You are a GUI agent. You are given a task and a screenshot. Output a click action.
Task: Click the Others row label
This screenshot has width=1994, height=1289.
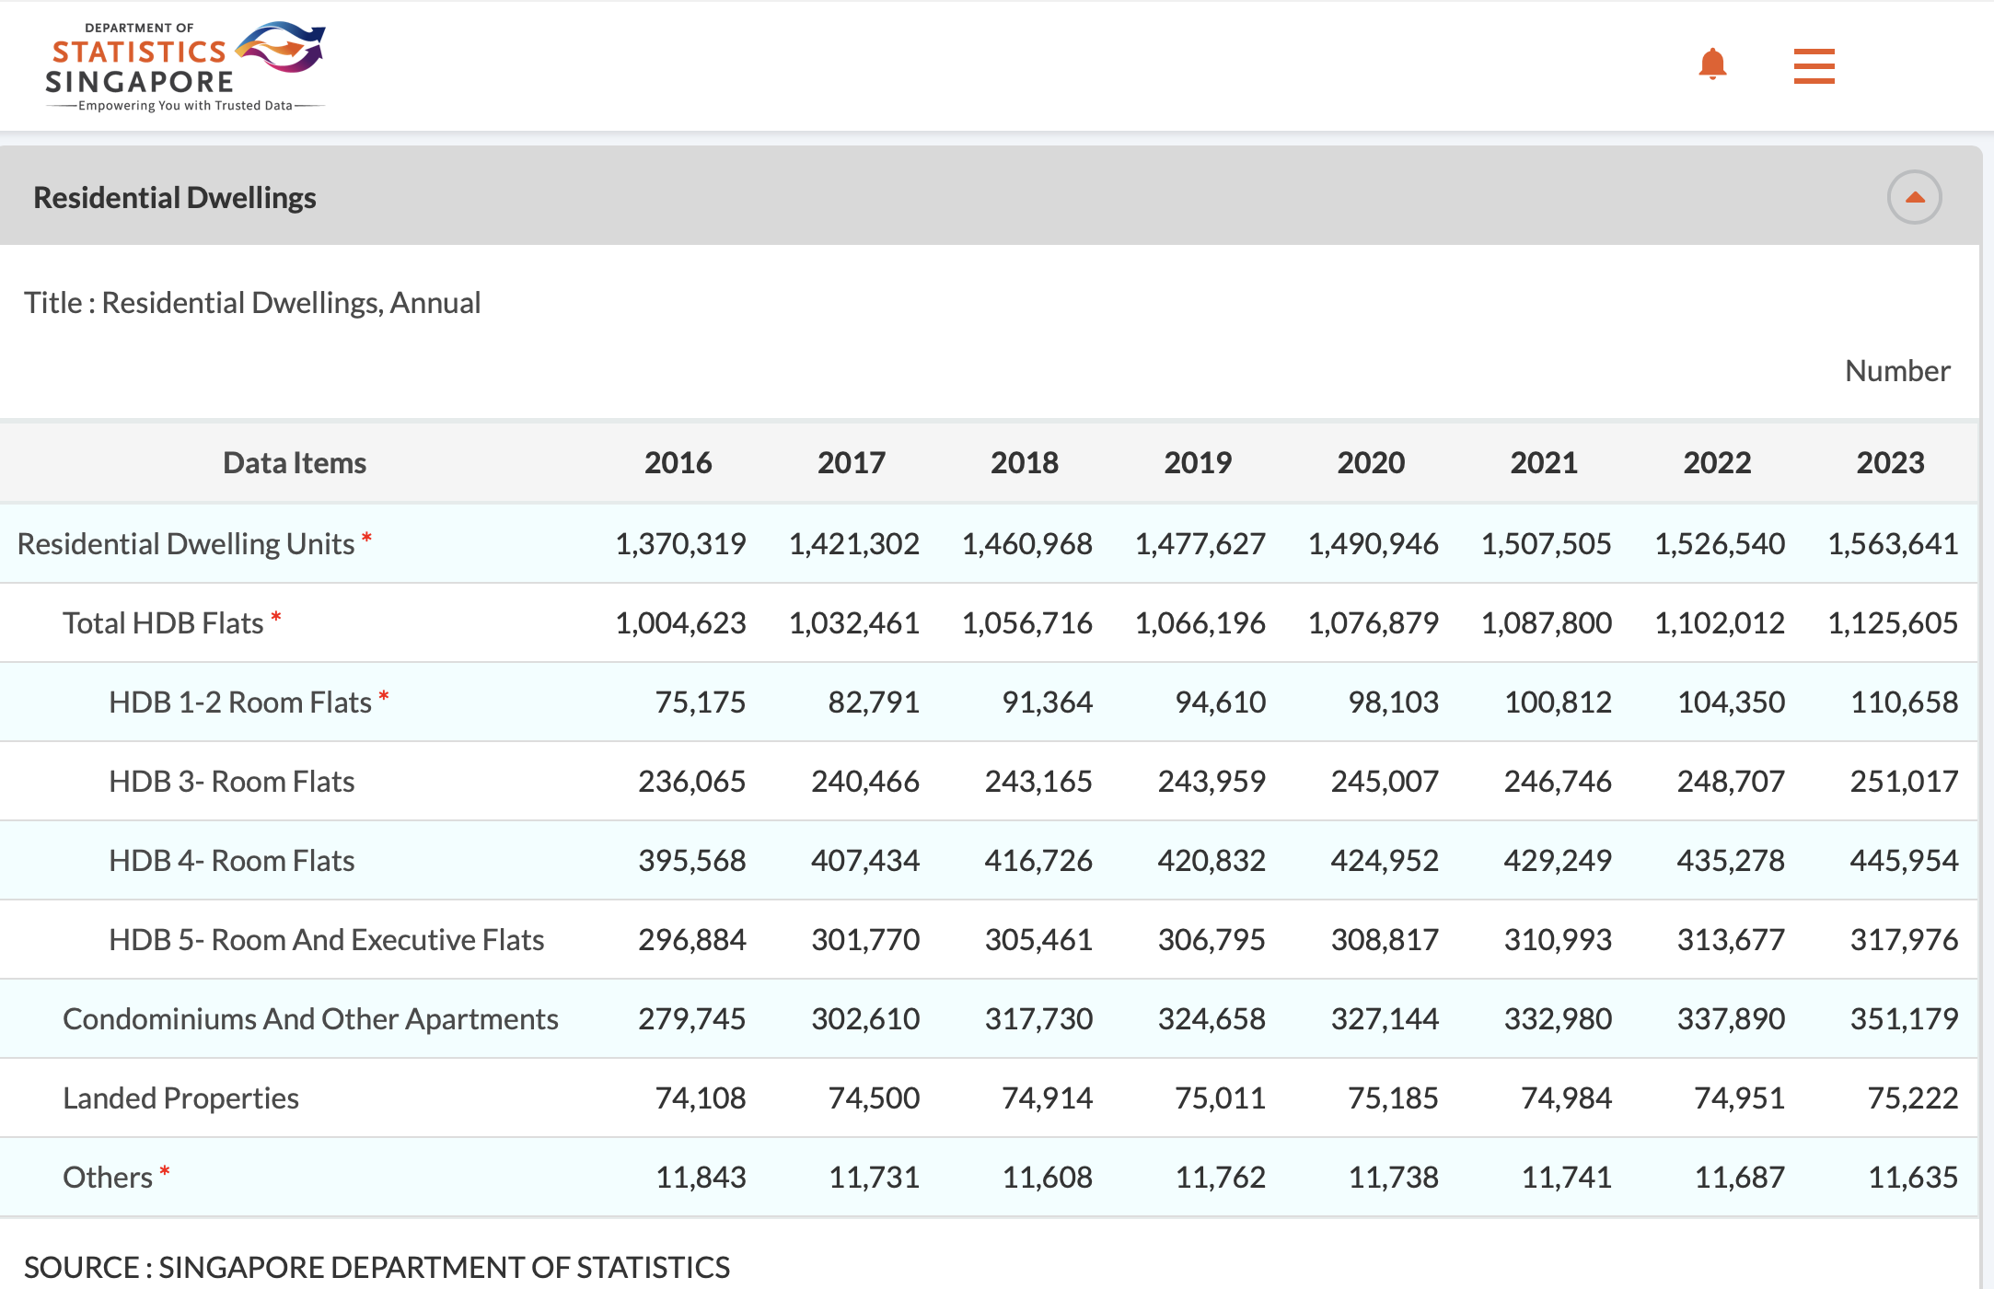(x=107, y=1178)
